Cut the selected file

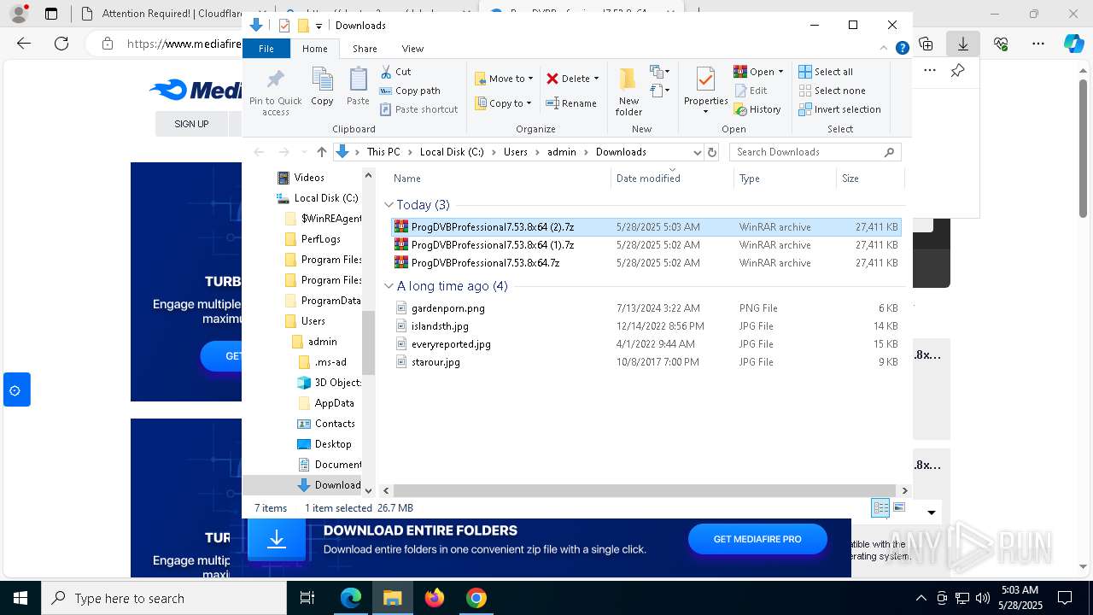click(395, 72)
